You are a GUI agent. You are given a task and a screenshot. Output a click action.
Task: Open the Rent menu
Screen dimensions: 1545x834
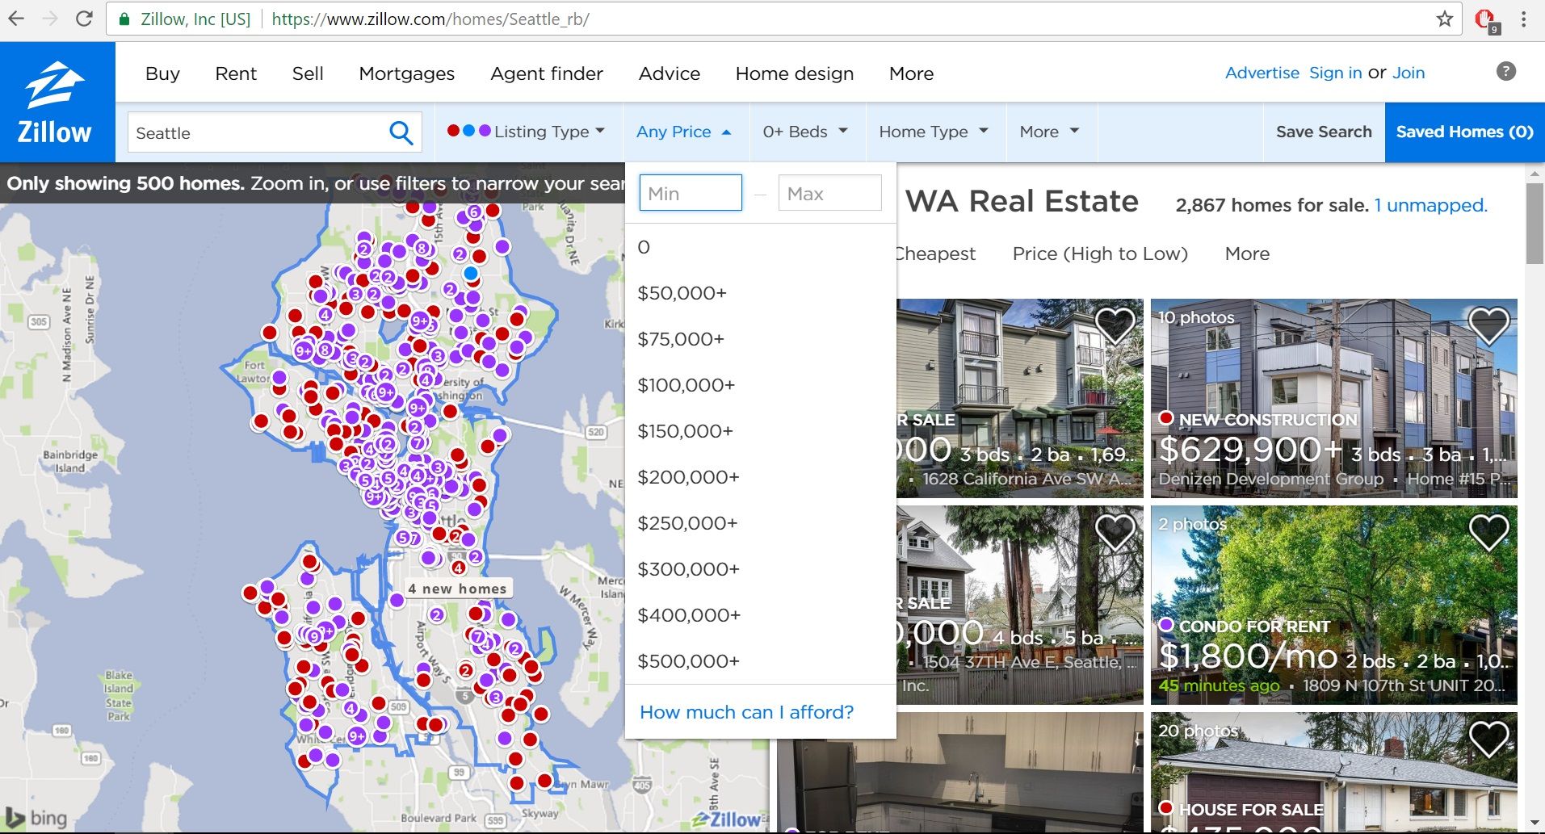pyautogui.click(x=236, y=73)
